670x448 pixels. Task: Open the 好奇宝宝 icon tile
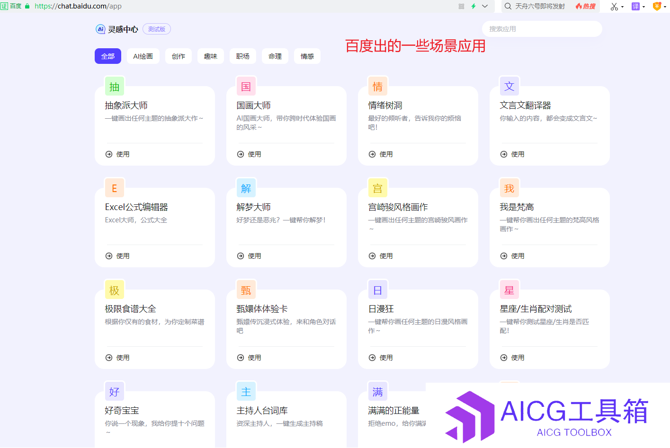[115, 392]
